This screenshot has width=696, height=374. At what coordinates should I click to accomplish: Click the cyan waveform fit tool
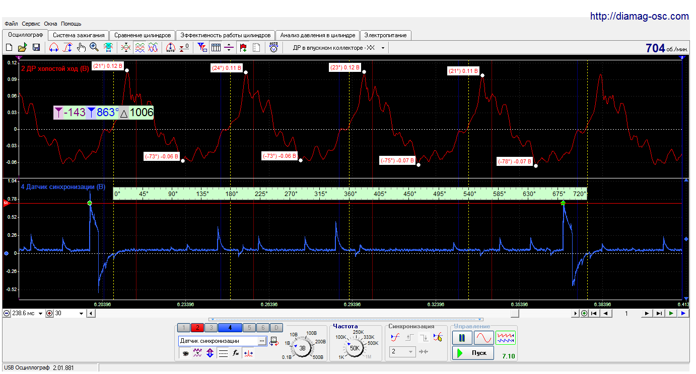pos(108,48)
